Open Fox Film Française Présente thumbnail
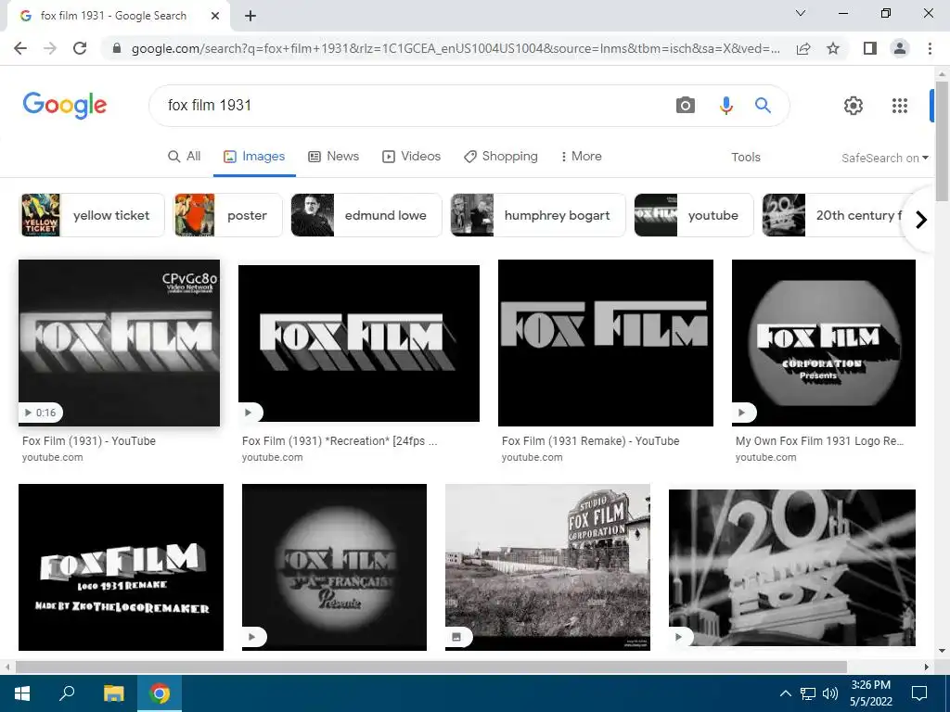950x712 pixels. pos(334,567)
